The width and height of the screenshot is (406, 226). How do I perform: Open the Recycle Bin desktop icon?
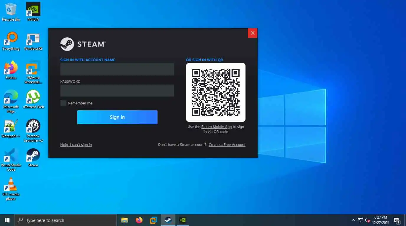11,12
